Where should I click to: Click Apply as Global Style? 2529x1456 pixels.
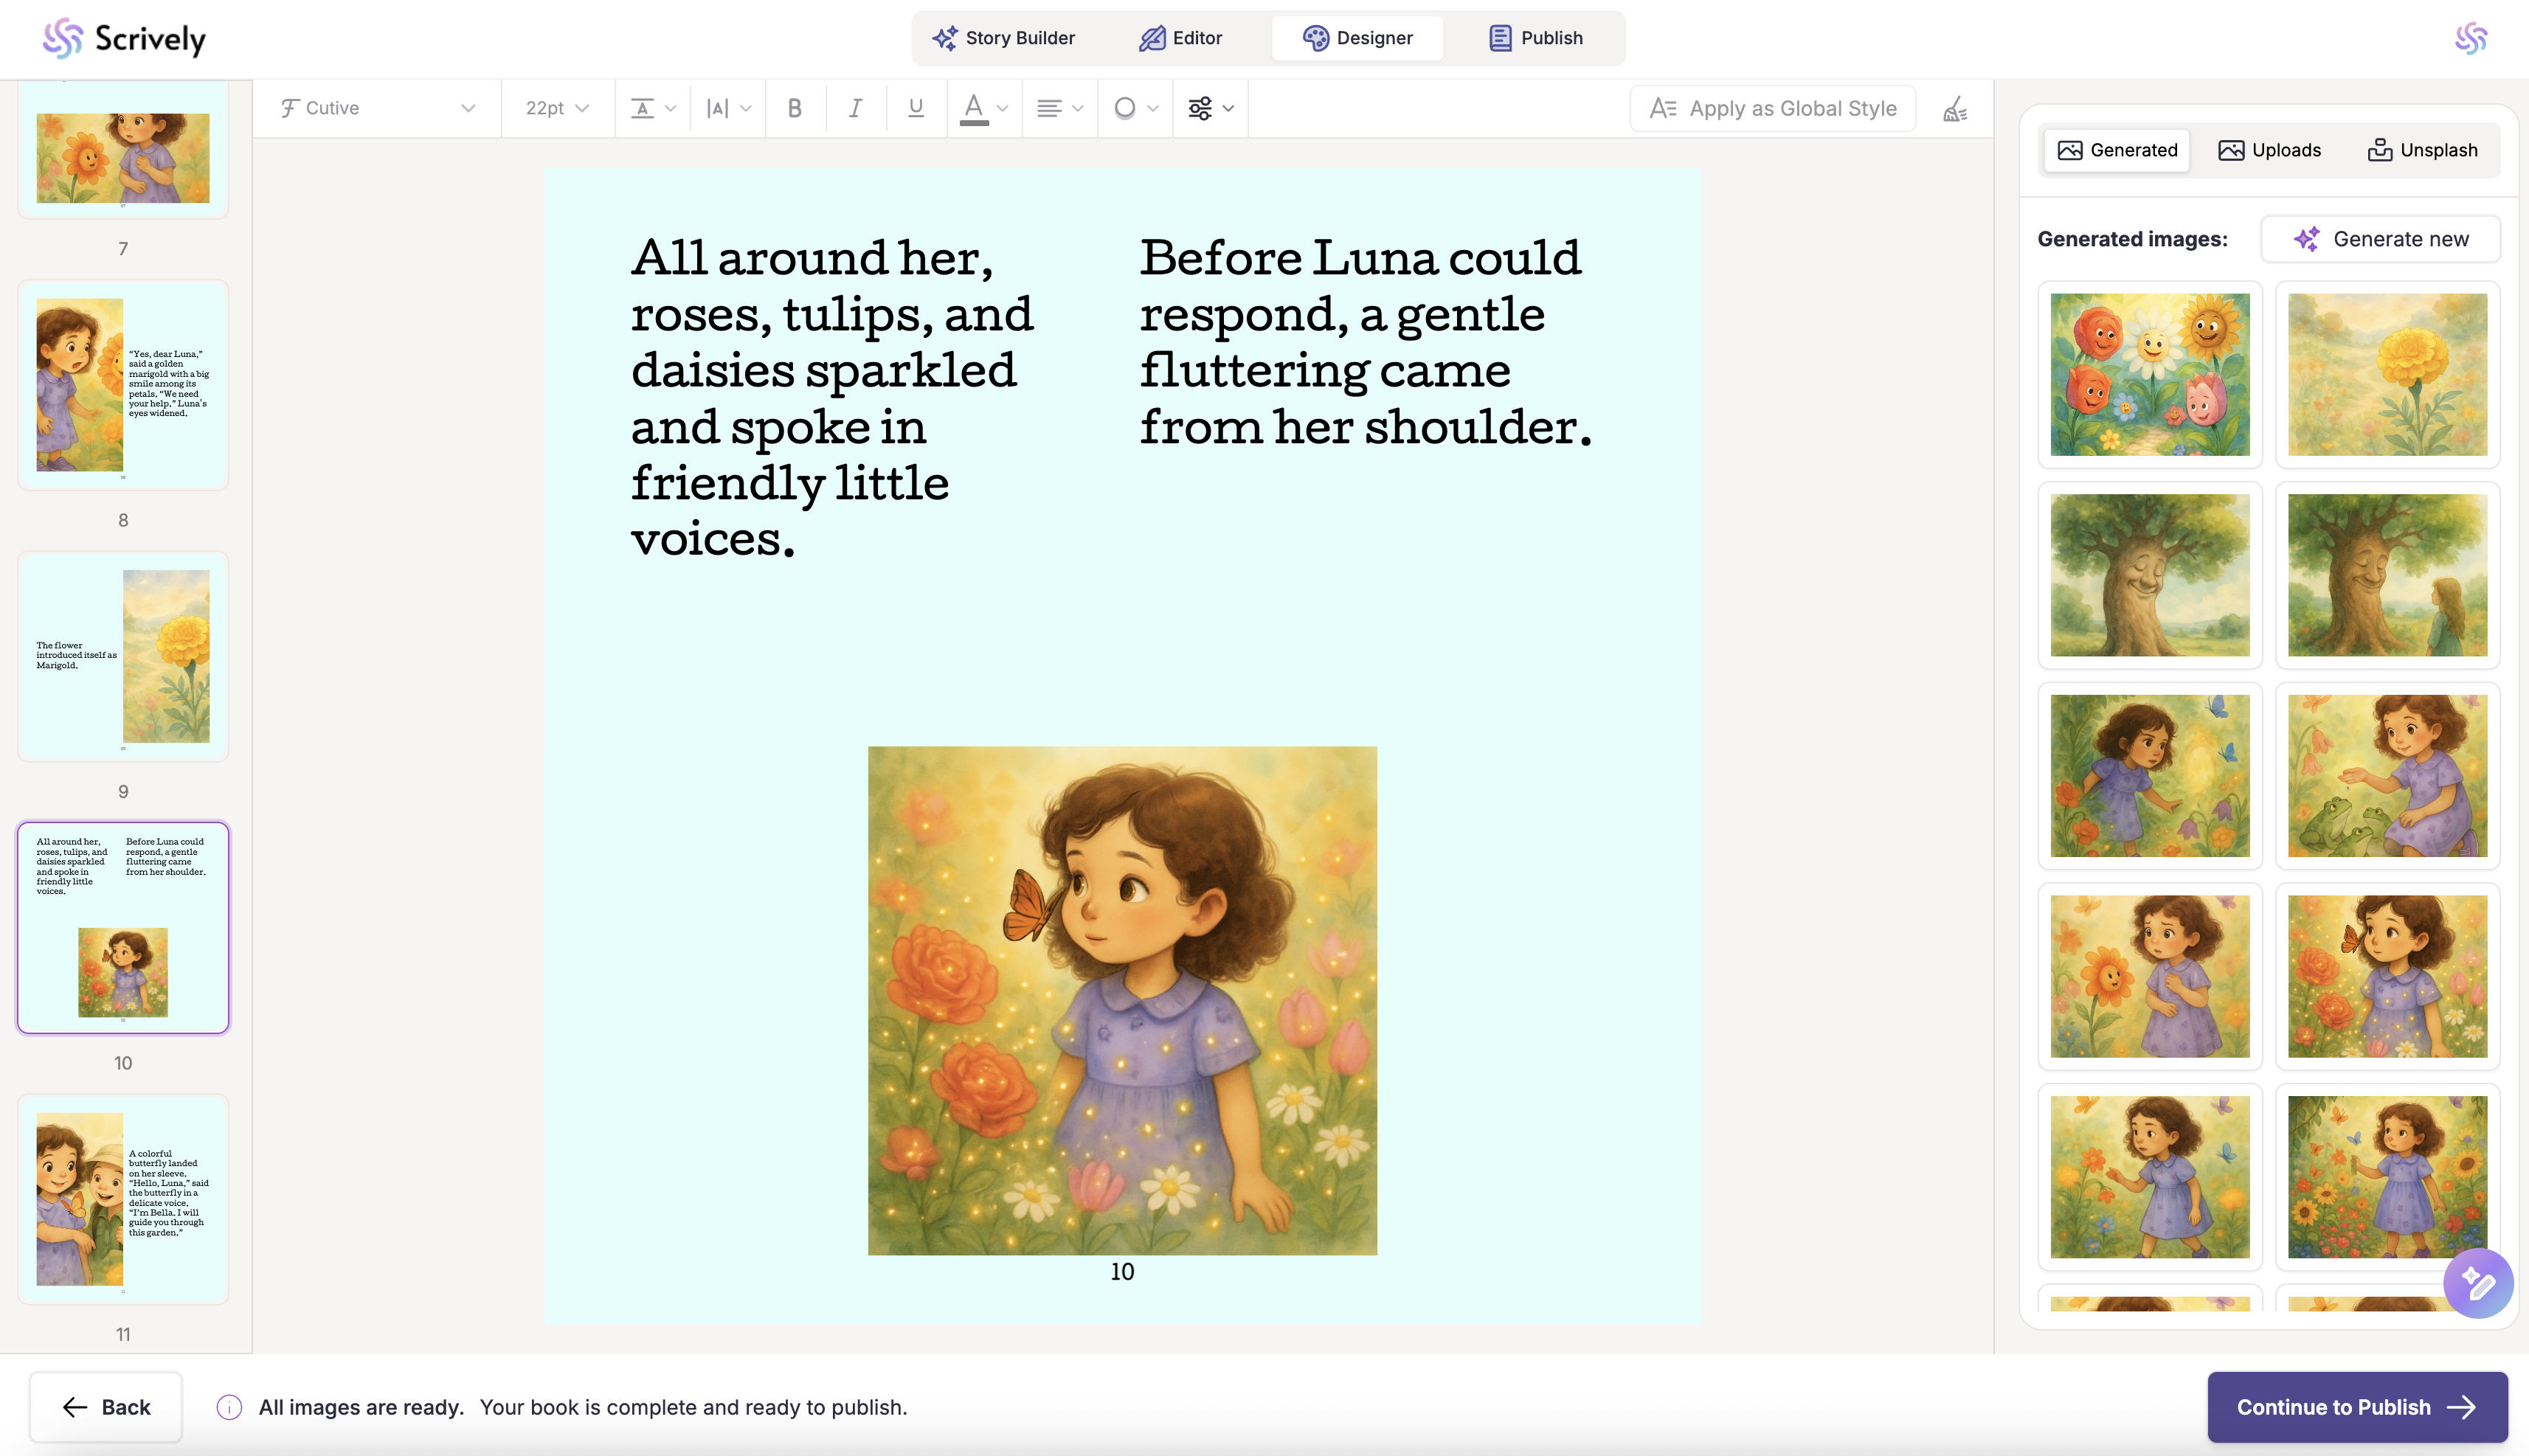tap(1772, 108)
